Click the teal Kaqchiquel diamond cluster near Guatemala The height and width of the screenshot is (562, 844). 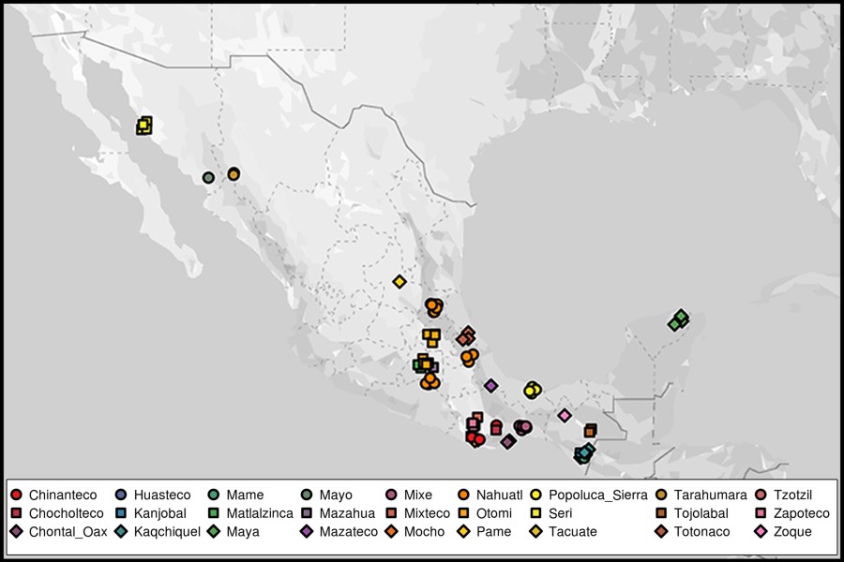coord(584,453)
